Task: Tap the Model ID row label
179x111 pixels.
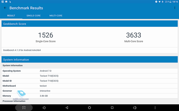Action: [7, 81]
